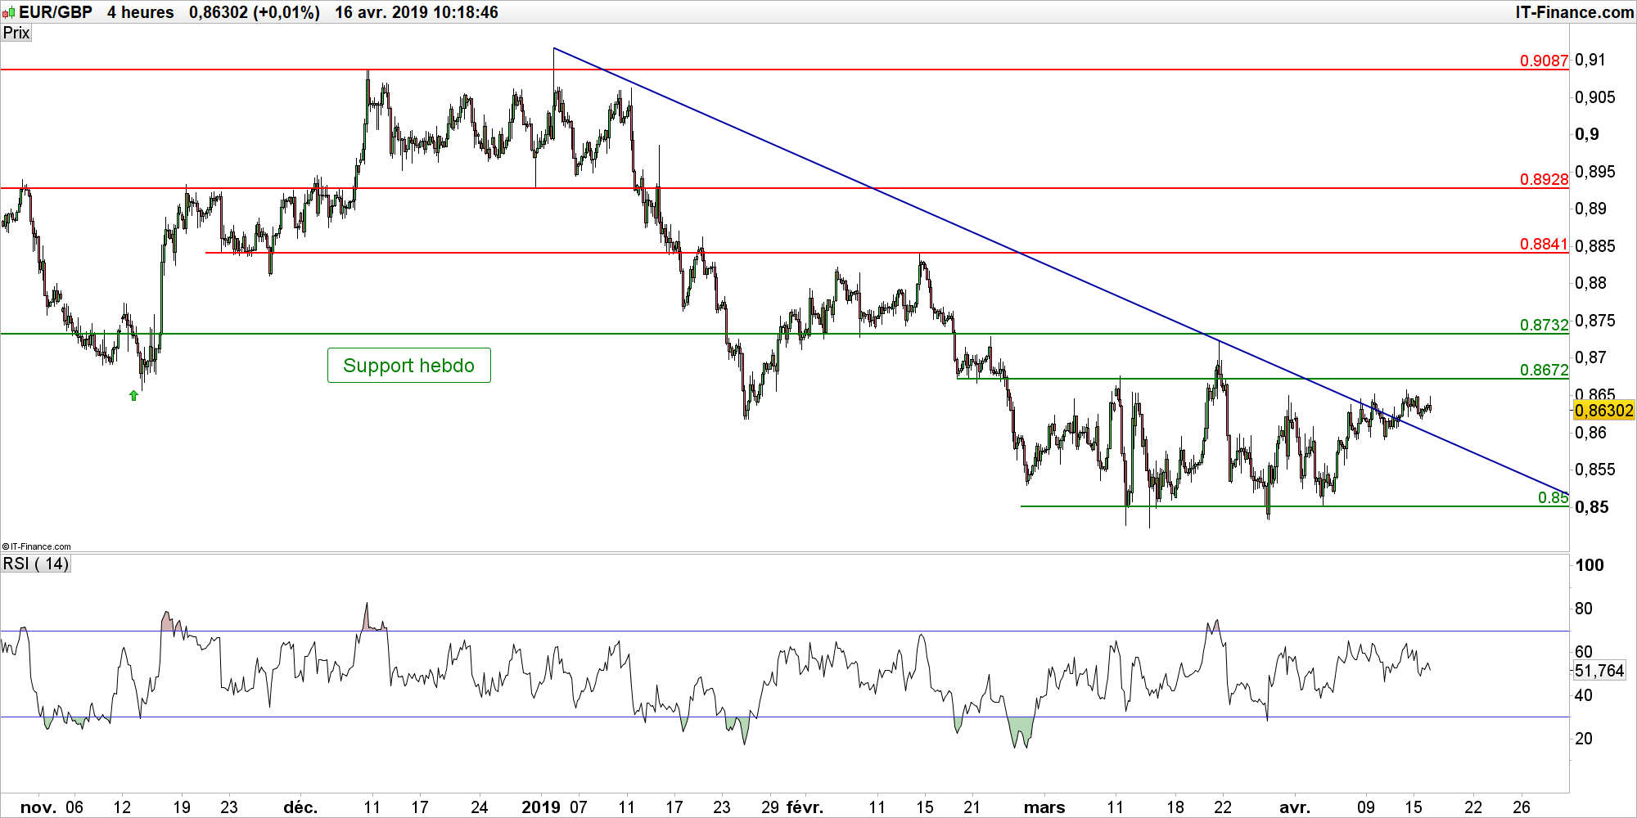Click the 0,855 price axis label
1637x818 pixels.
click(x=1595, y=470)
